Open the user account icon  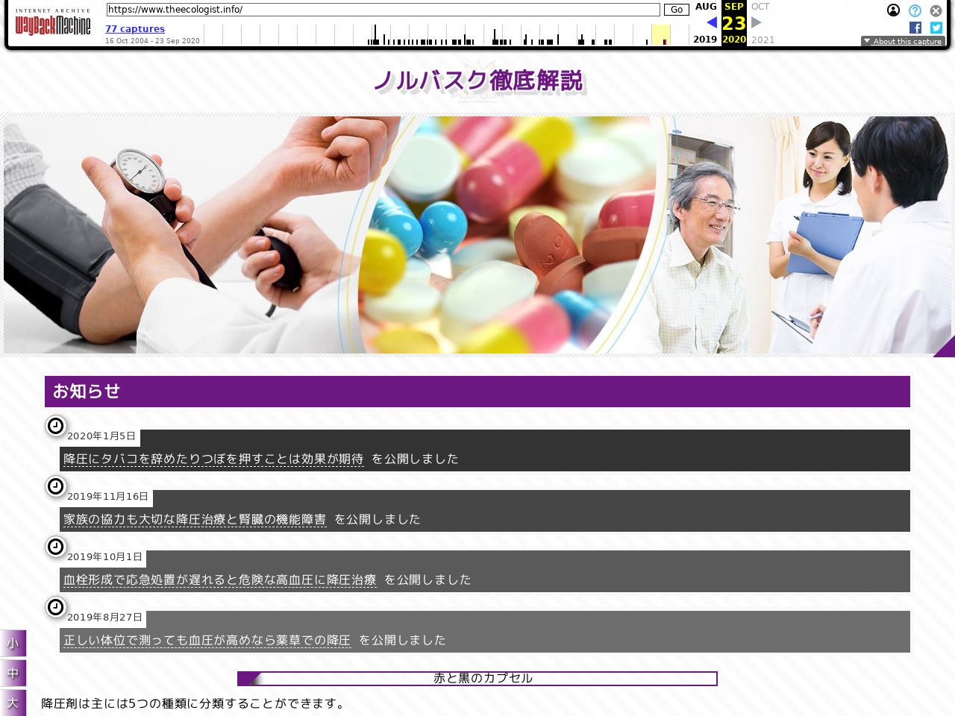click(893, 10)
